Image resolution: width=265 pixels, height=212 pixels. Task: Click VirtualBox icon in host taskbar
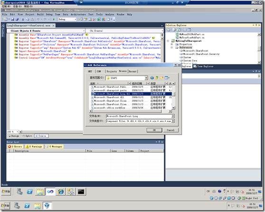click(47, 206)
